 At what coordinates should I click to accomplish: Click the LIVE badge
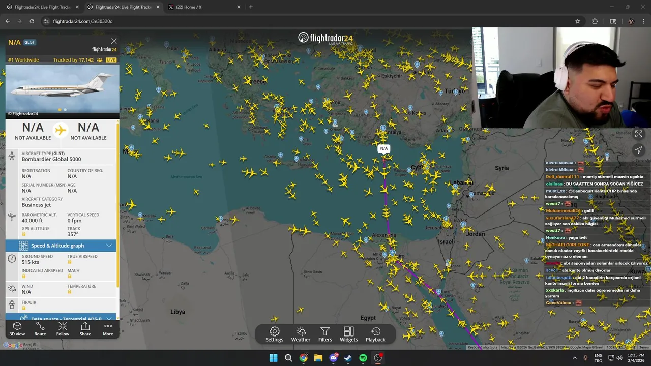pos(111,60)
